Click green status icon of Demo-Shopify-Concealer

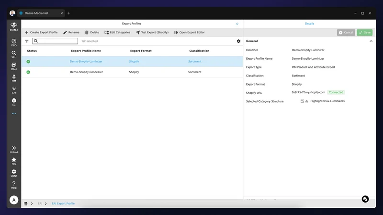click(28, 72)
